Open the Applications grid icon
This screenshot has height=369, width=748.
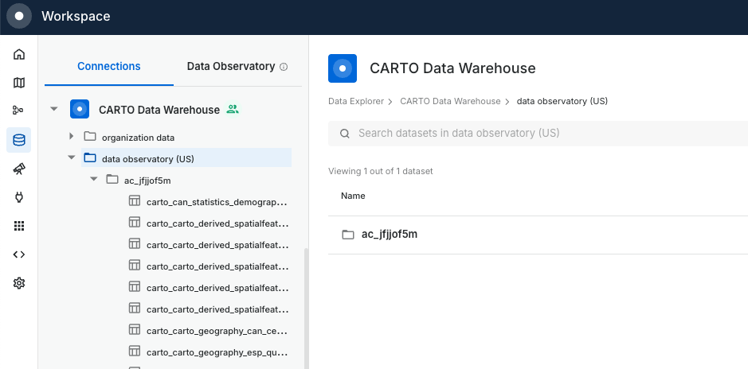19,226
